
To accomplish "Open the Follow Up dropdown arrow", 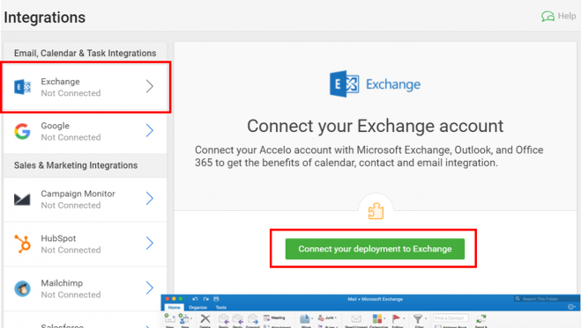I will 404,318.
